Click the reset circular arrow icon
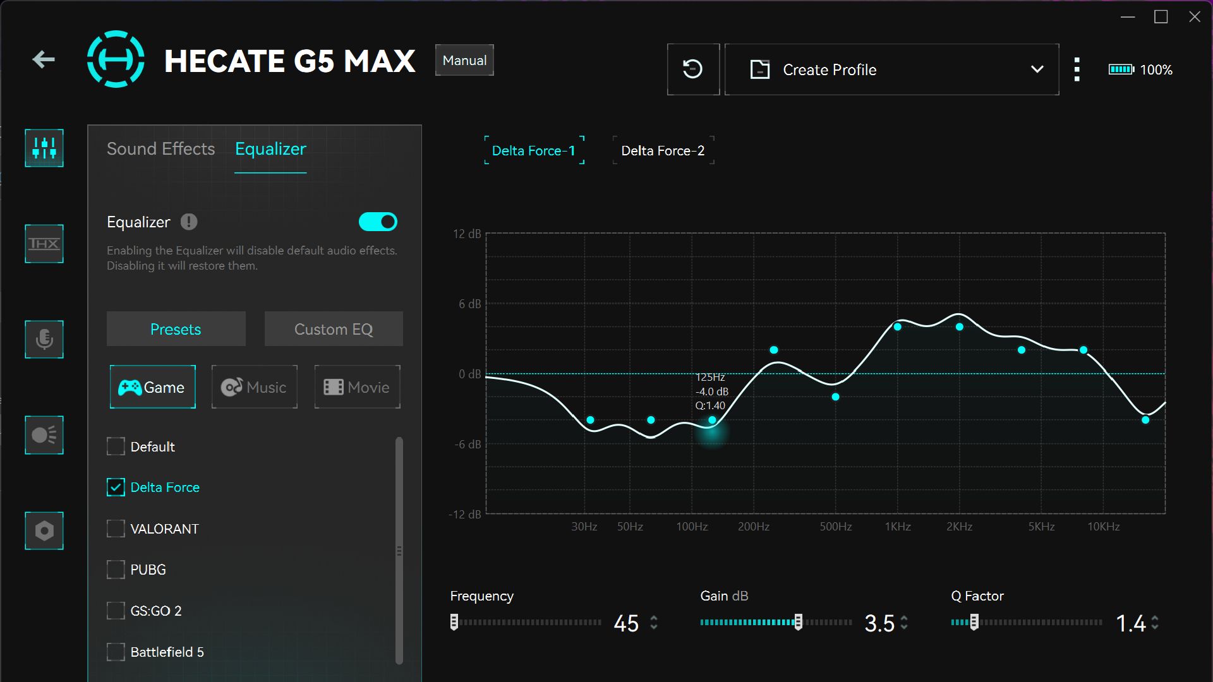Screen dimensions: 1213x682 [x=693, y=69]
